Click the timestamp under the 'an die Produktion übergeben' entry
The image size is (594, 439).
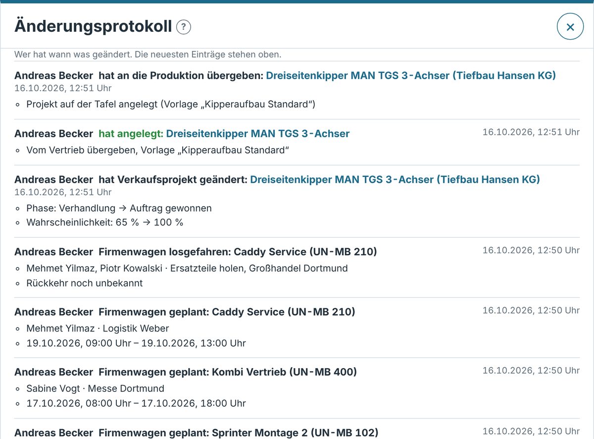(63, 88)
